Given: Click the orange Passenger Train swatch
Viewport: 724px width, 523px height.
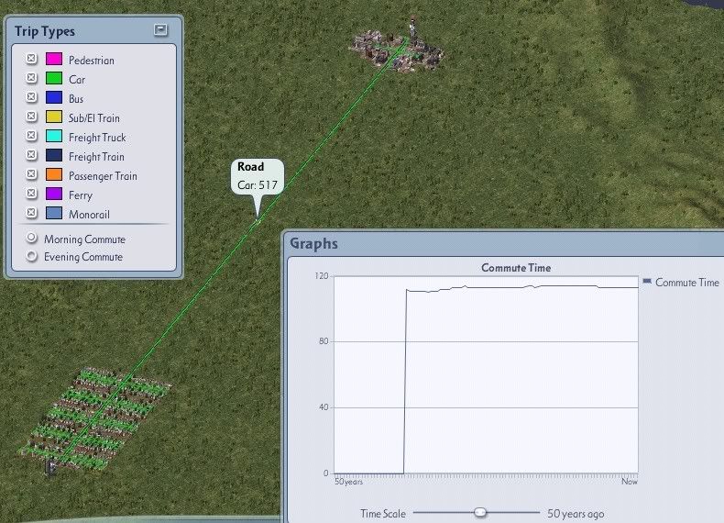Looking at the screenshot, I should pyautogui.click(x=54, y=174).
